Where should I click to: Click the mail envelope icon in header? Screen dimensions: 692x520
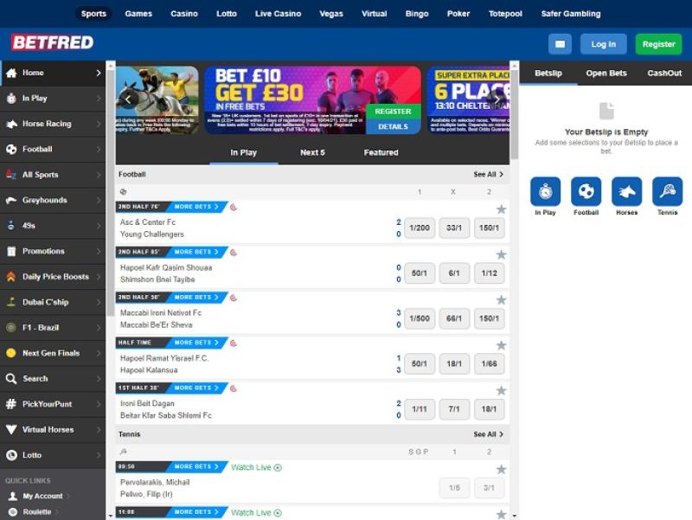[560, 44]
